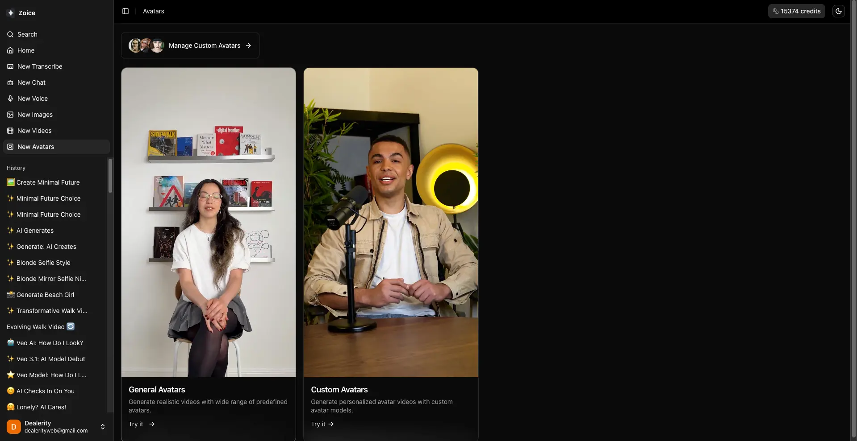Click the Custom Avatars heading
The width and height of the screenshot is (857, 441).
(x=339, y=390)
